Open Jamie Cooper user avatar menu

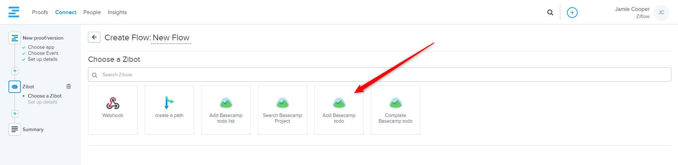pos(661,13)
